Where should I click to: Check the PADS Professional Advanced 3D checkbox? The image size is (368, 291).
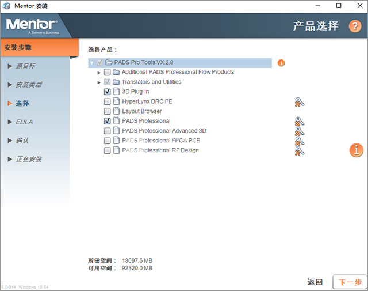click(x=108, y=131)
